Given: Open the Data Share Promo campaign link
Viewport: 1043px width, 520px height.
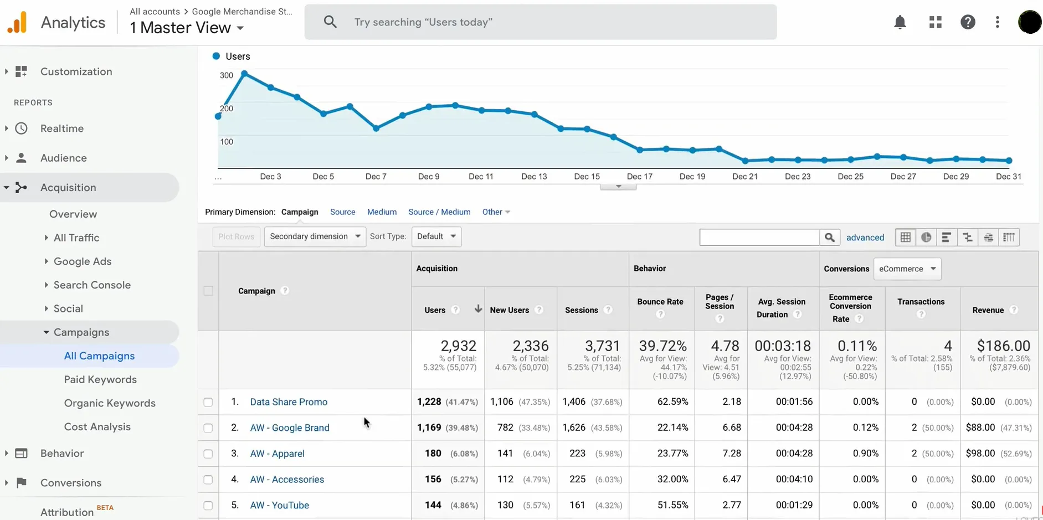Looking at the screenshot, I should 289,402.
